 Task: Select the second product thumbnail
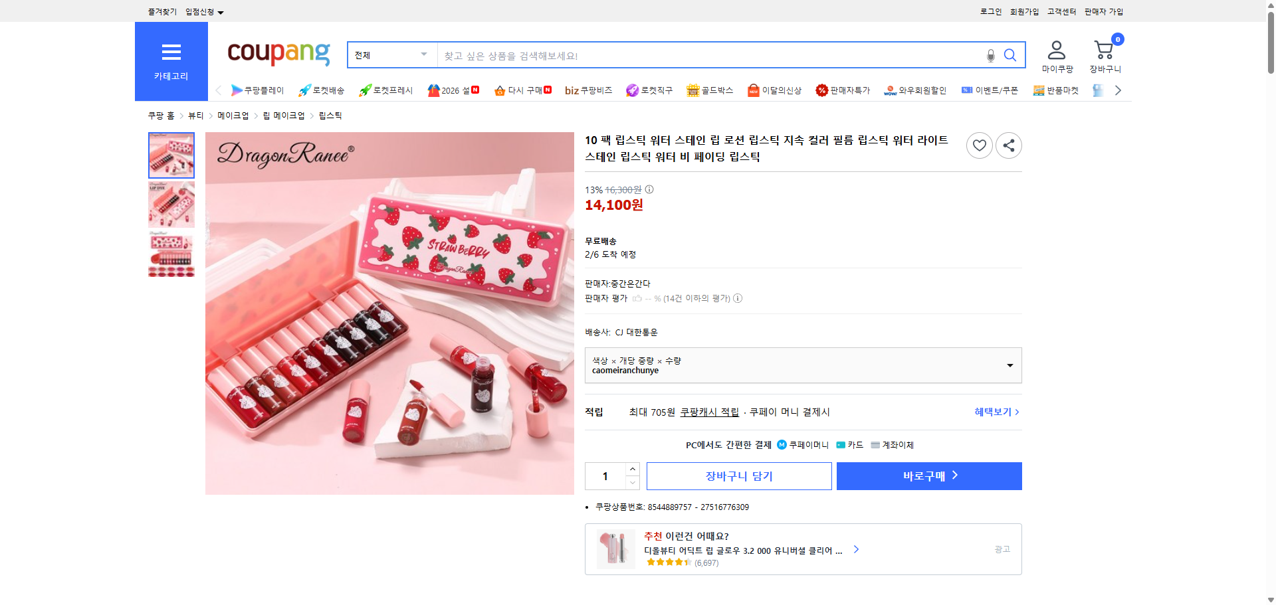(171, 205)
